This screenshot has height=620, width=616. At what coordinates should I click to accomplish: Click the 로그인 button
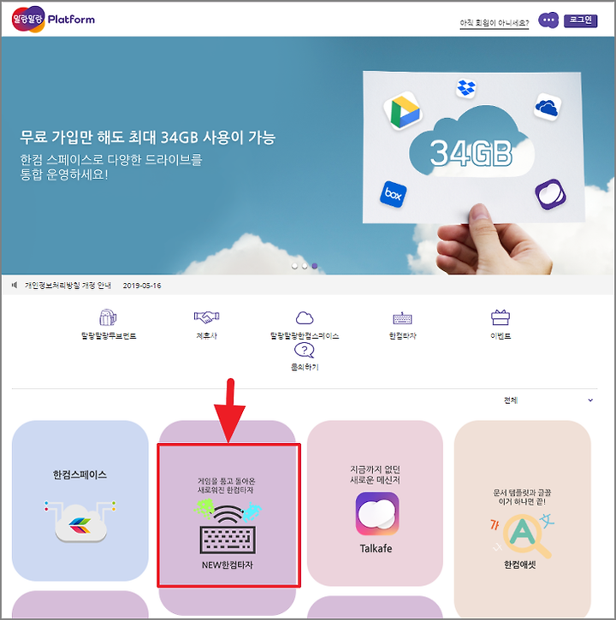click(580, 21)
